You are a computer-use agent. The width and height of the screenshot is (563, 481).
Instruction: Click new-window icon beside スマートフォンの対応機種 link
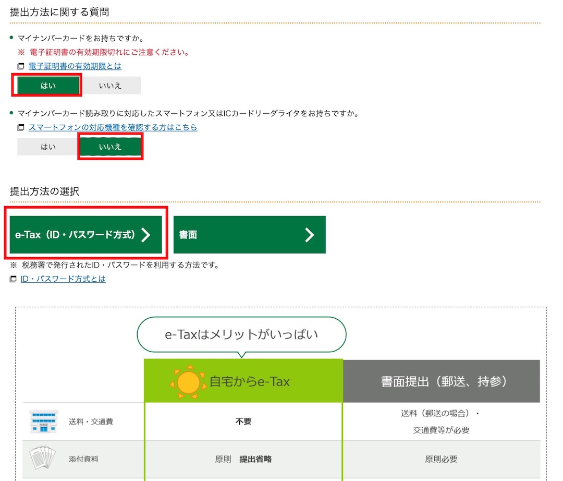(x=21, y=127)
